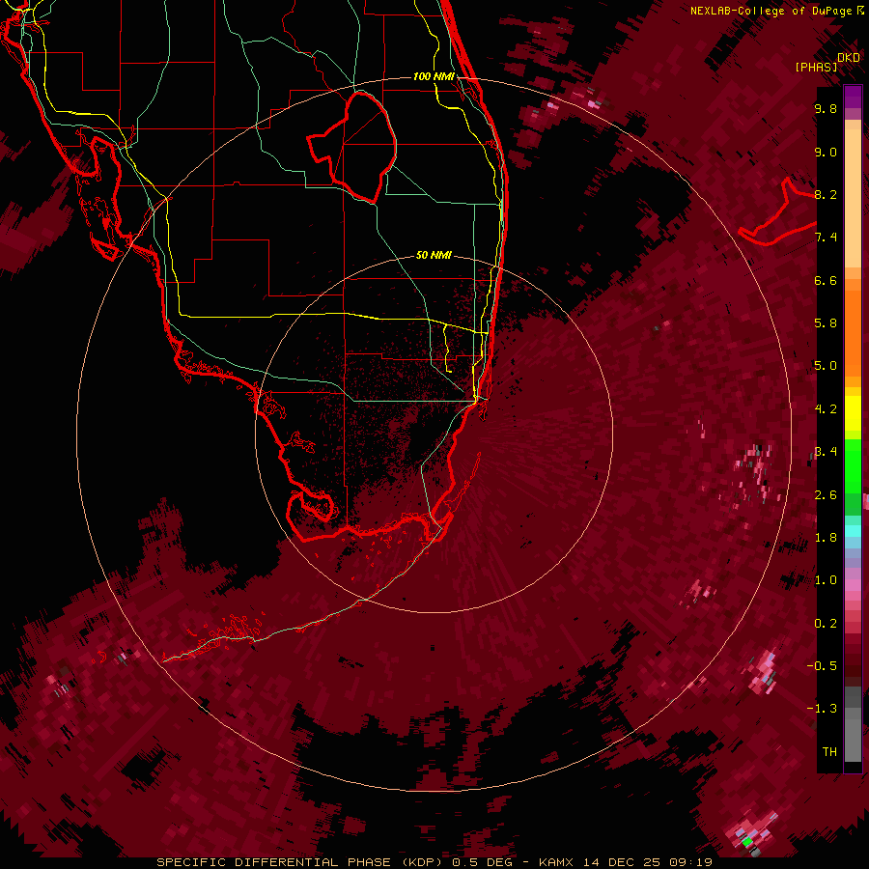Pick the yellow segment of the color bar
869x869 pixels.
(x=853, y=413)
